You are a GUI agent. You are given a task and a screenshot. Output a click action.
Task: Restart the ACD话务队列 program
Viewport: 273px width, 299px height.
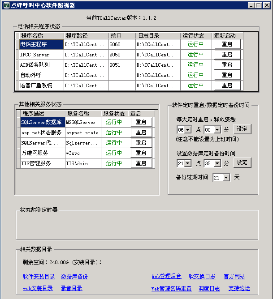(227, 65)
